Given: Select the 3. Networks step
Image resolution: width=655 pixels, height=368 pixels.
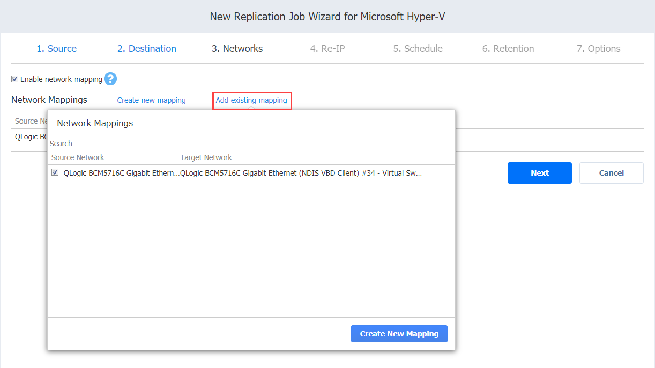Looking at the screenshot, I should pos(237,49).
